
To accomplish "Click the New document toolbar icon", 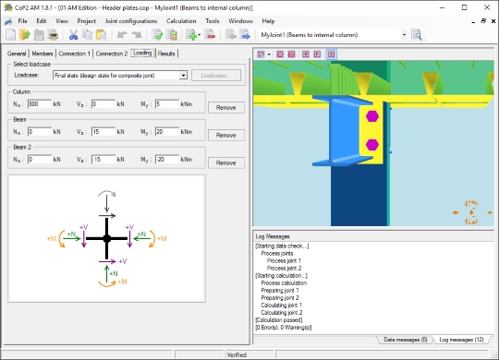I will coord(11,35).
